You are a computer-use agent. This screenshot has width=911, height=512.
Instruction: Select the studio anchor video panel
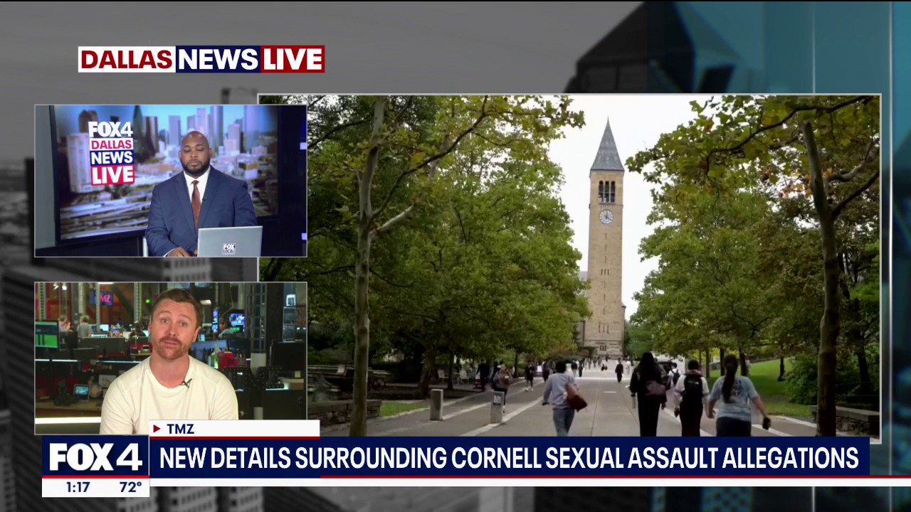point(171,181)
